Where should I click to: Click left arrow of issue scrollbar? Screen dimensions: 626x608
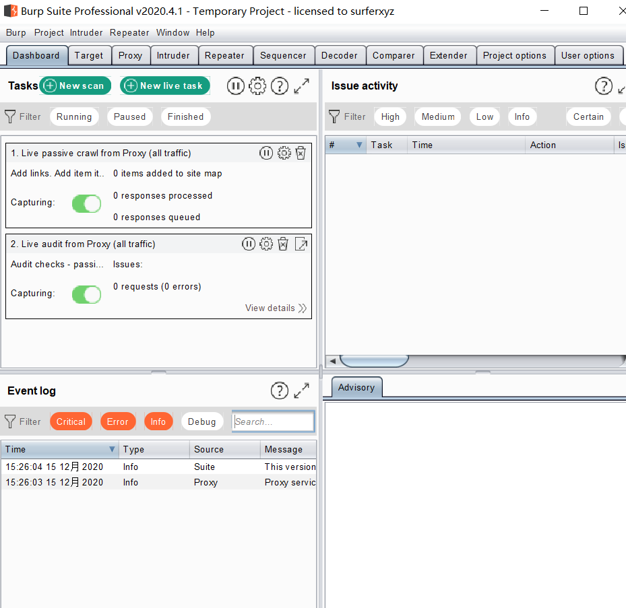(332, 361)
